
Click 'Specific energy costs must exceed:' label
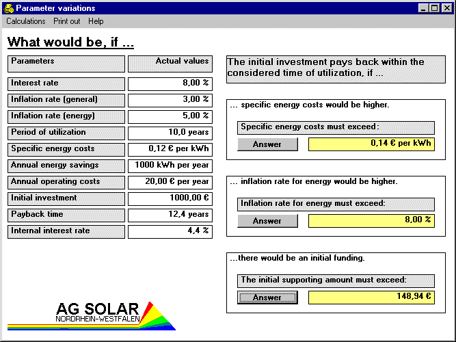point(336,128)
